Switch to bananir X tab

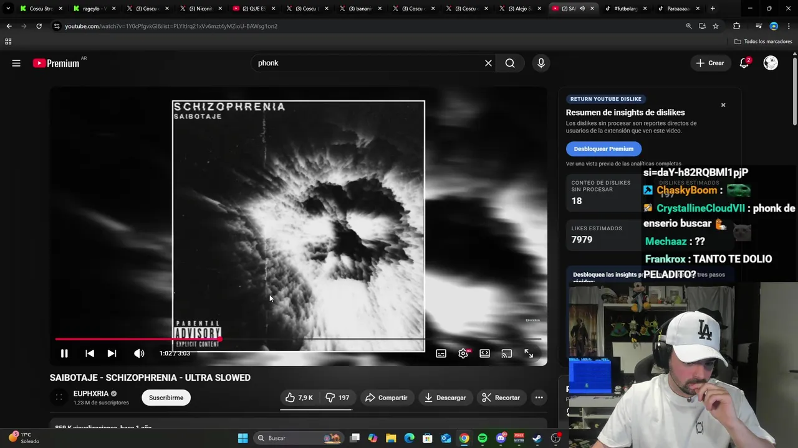[x=359, y=9]
